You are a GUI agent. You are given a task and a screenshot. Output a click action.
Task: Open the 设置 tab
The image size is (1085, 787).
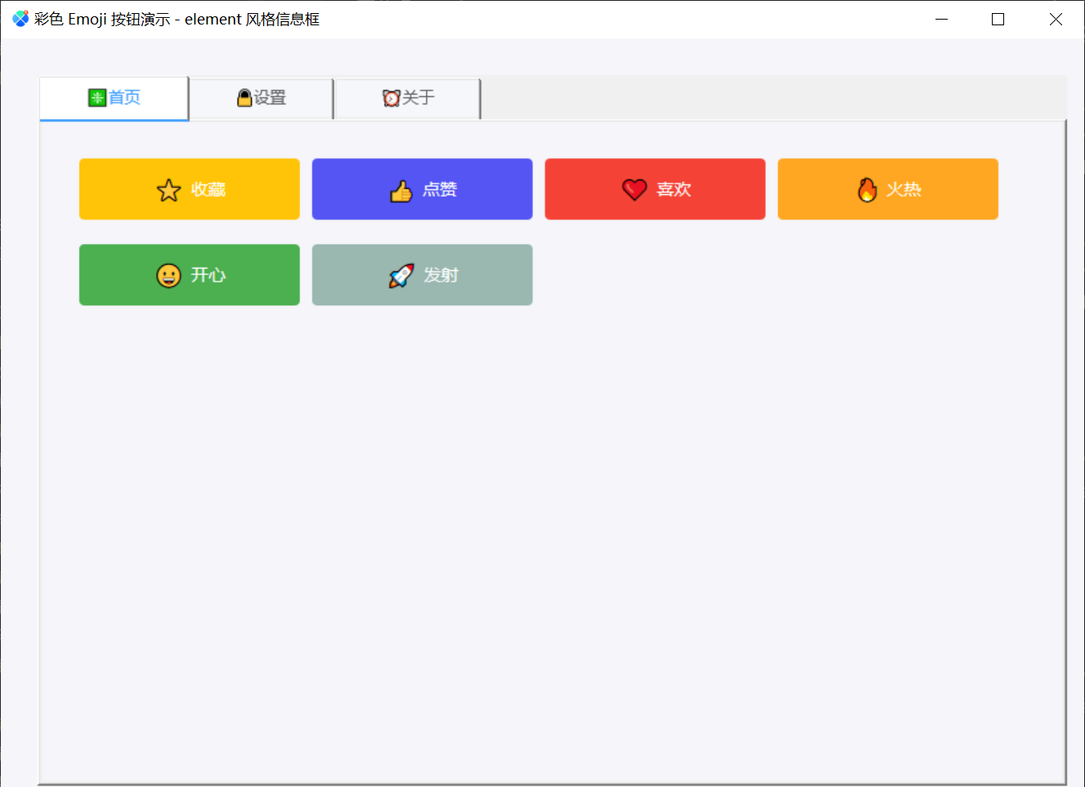pos(261,98)
